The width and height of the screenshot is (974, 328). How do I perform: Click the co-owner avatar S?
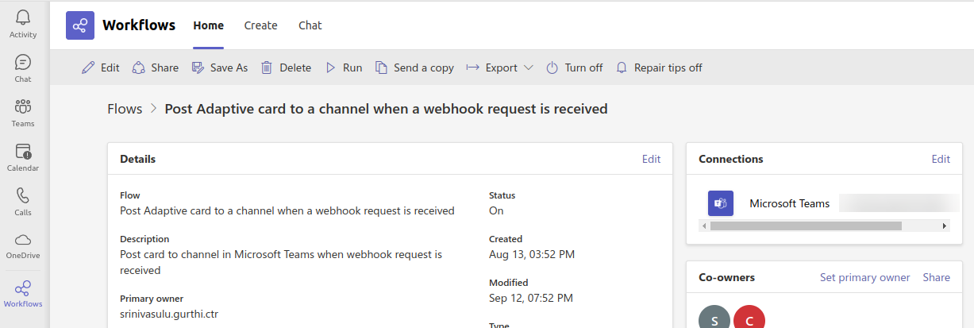click(x=714, y=317)
